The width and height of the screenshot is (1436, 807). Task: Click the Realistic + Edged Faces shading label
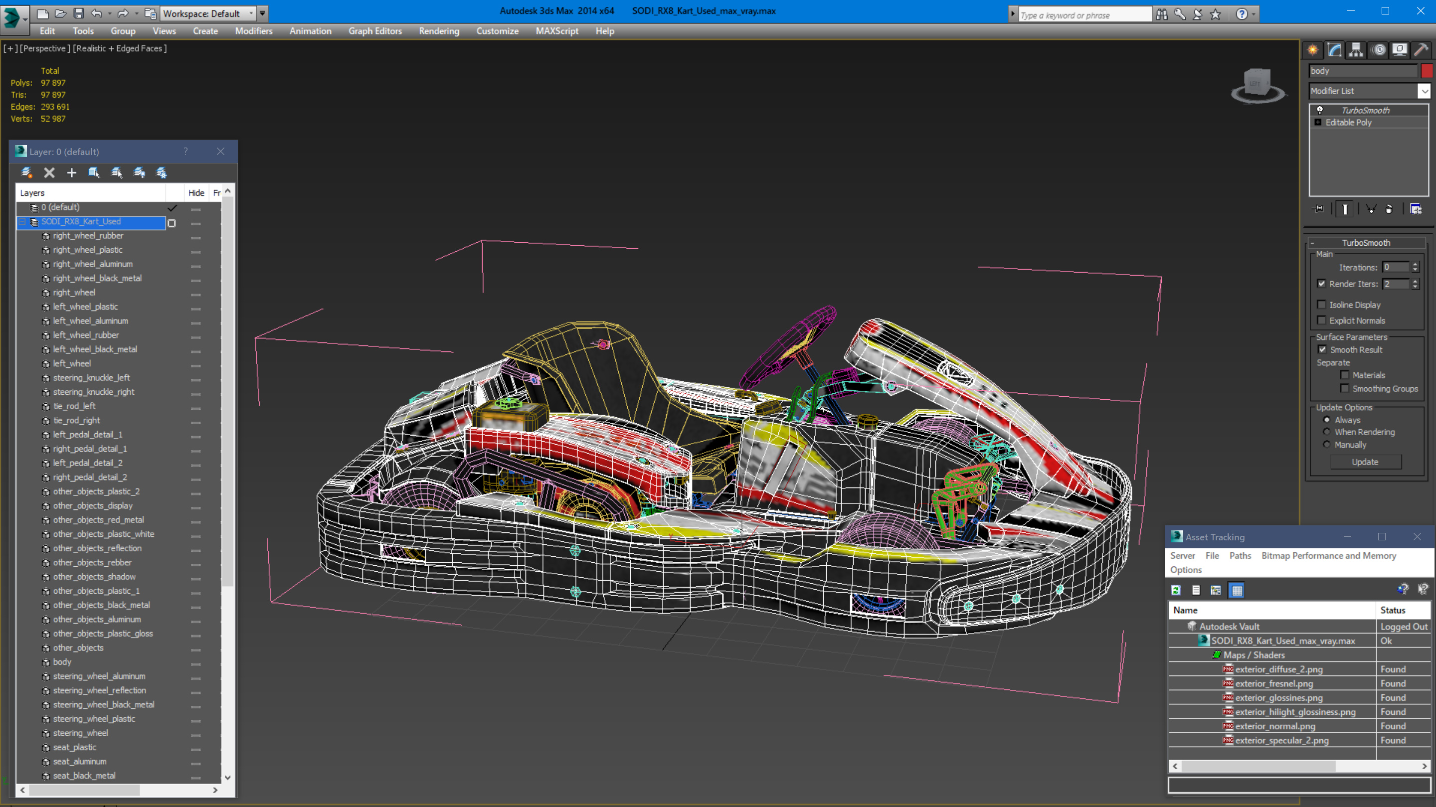[x=120, y=48]
